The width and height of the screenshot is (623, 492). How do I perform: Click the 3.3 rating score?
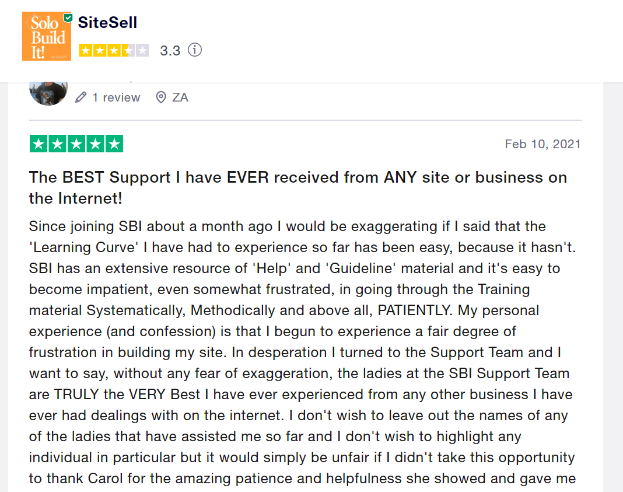coord(170,50)
